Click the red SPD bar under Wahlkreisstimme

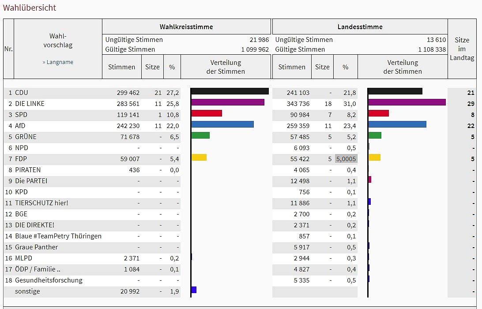tap(207, 113)
